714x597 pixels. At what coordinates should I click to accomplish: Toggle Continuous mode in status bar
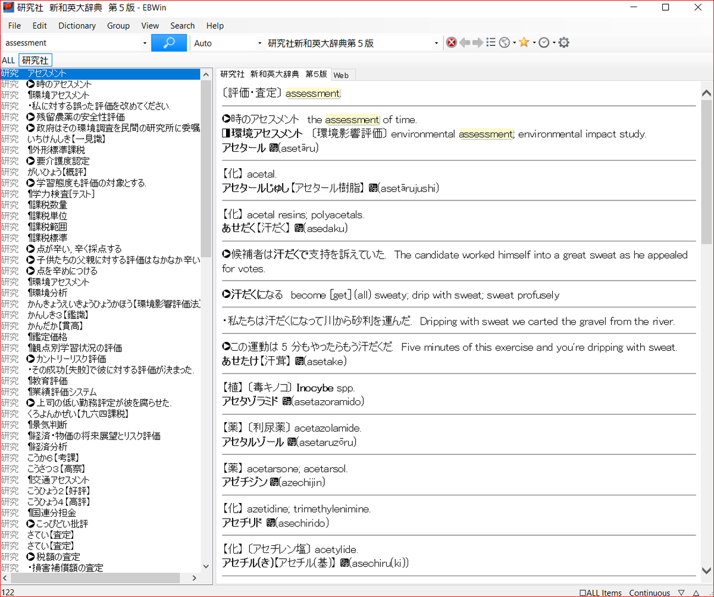(649, 592)
